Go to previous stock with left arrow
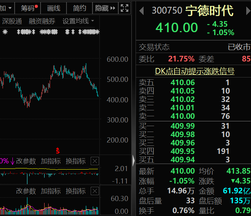The width and height of the screenshot is (251, 216). pos(142,11)
